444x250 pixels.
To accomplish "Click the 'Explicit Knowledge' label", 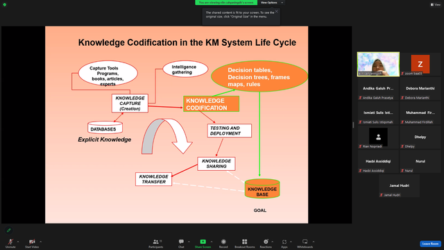I will point(105,140).
